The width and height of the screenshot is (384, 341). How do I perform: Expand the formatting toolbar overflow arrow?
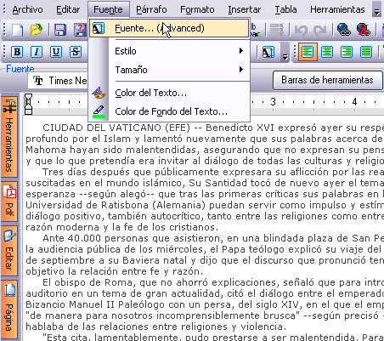[285, 52]
